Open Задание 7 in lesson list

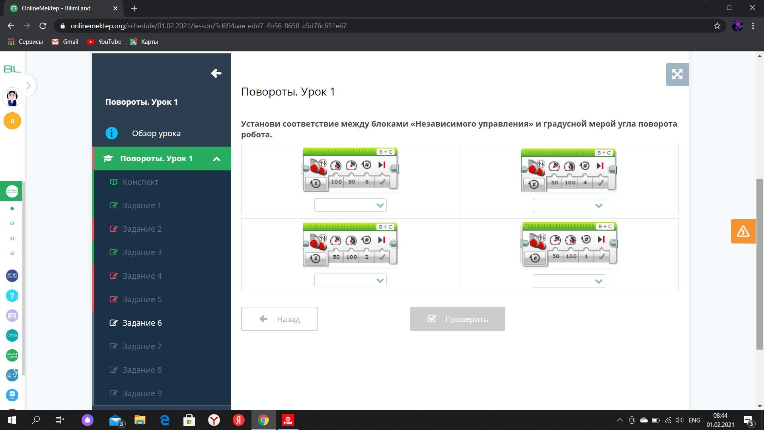(x=142, y=346)
